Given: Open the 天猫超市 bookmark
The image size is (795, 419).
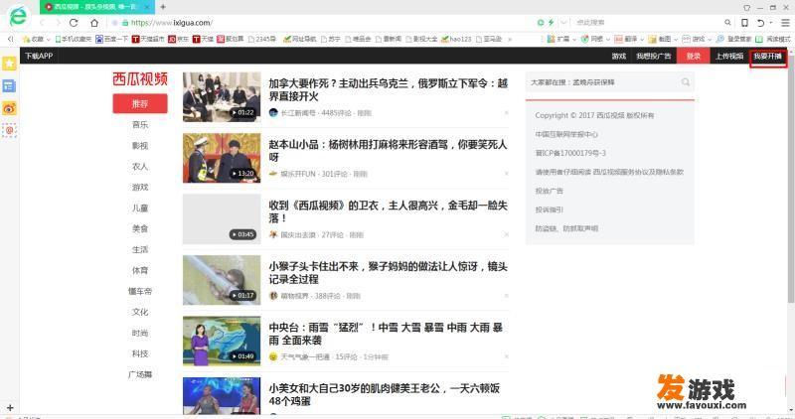Looking at the screenshot, I should 148,39.
